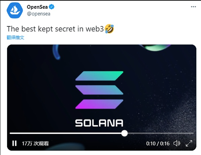Image resolution: width=201 pixels, height=155 pixels.
Task: Click the Solana logo in the video
Action: tap(99, 90)
